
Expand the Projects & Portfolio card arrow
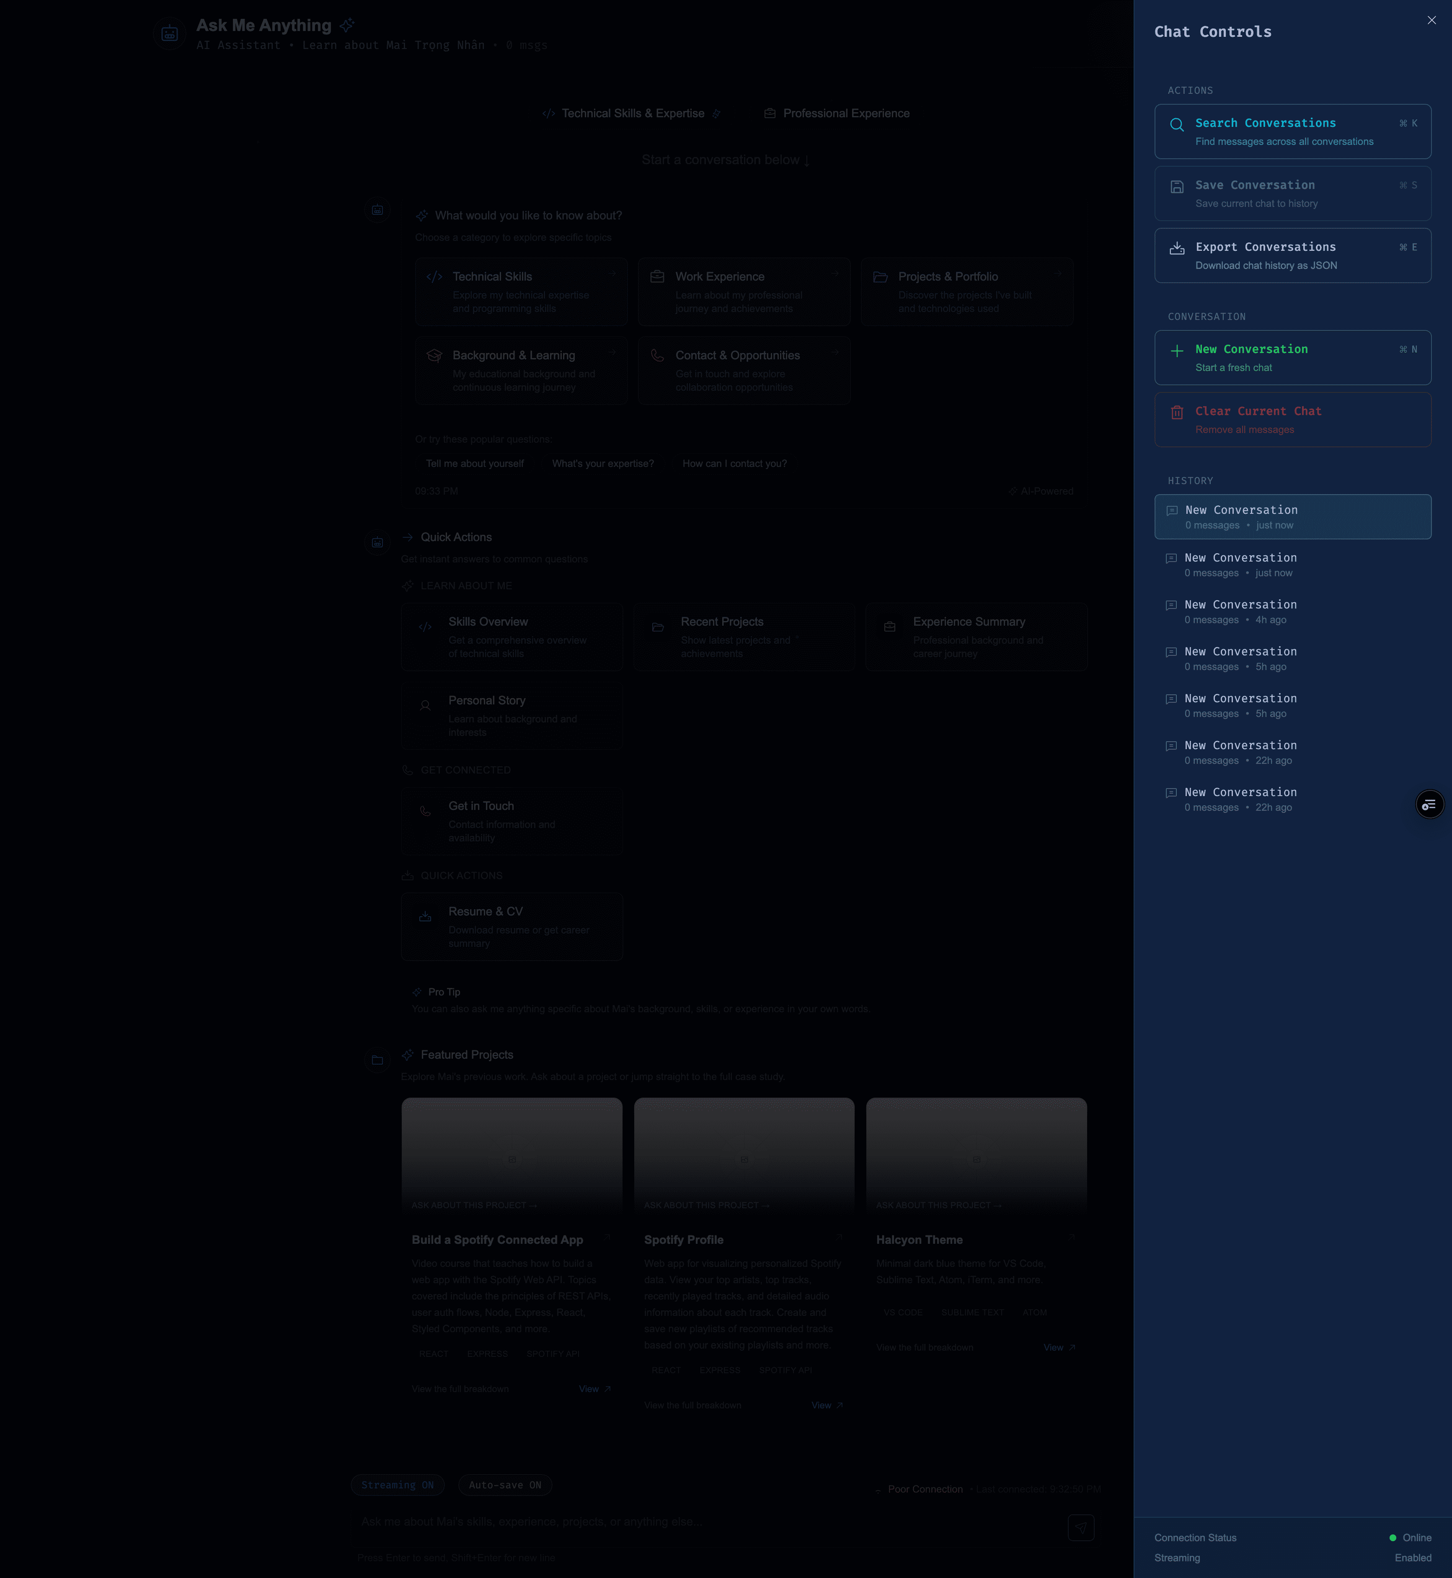(x=1058, y=274)
